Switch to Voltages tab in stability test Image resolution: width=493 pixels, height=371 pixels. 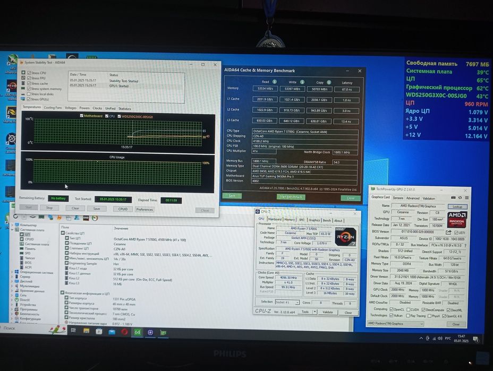(71, 108)
